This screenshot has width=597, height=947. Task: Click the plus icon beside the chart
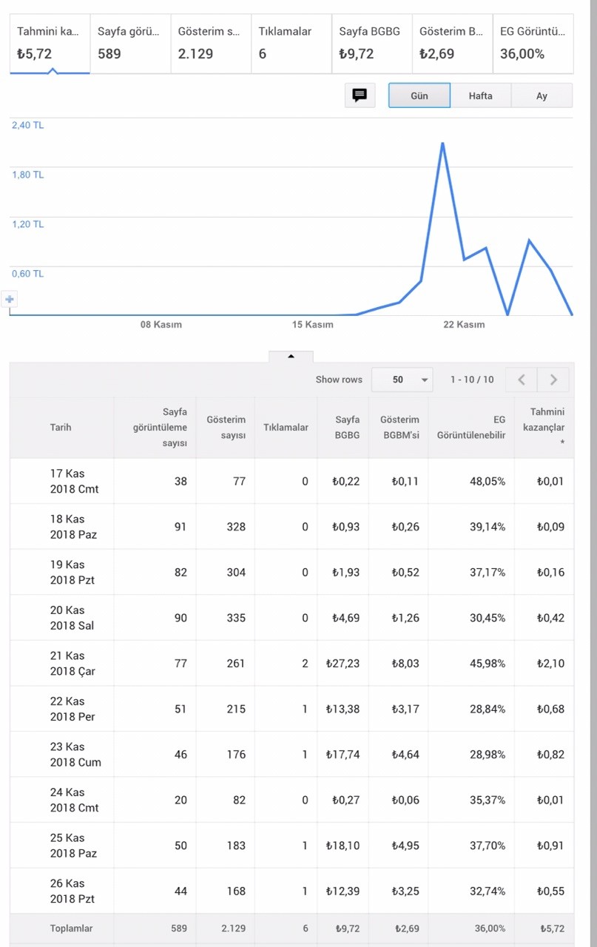pyautogui.click(x=10, y=300)
